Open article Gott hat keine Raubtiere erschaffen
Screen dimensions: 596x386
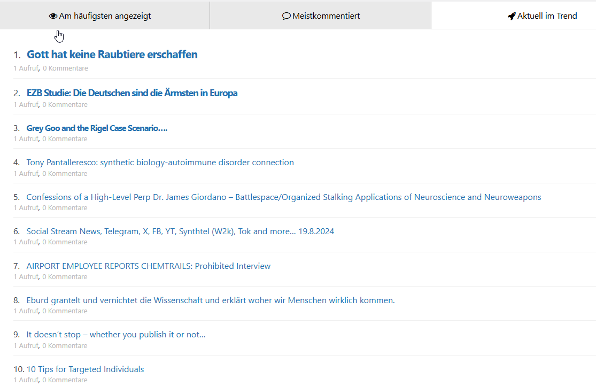(x=112, y=55)
